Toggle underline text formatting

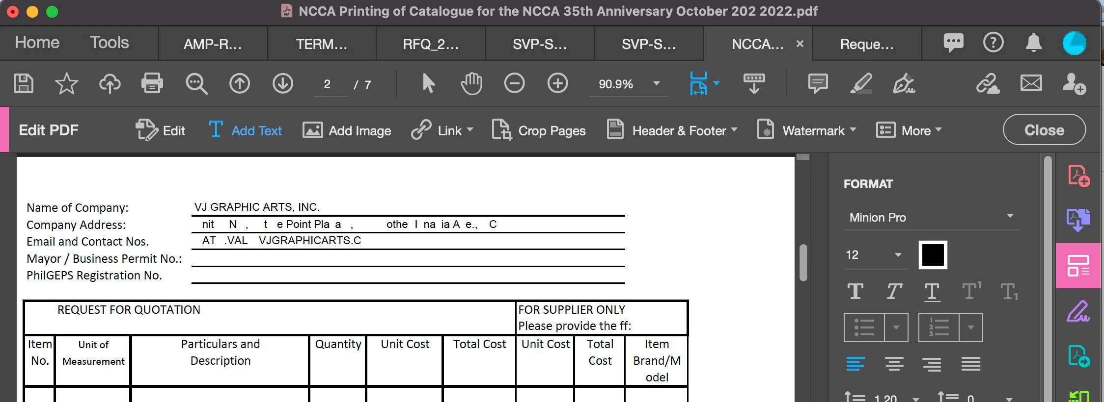pyautogui.click(x=932, y=292)
